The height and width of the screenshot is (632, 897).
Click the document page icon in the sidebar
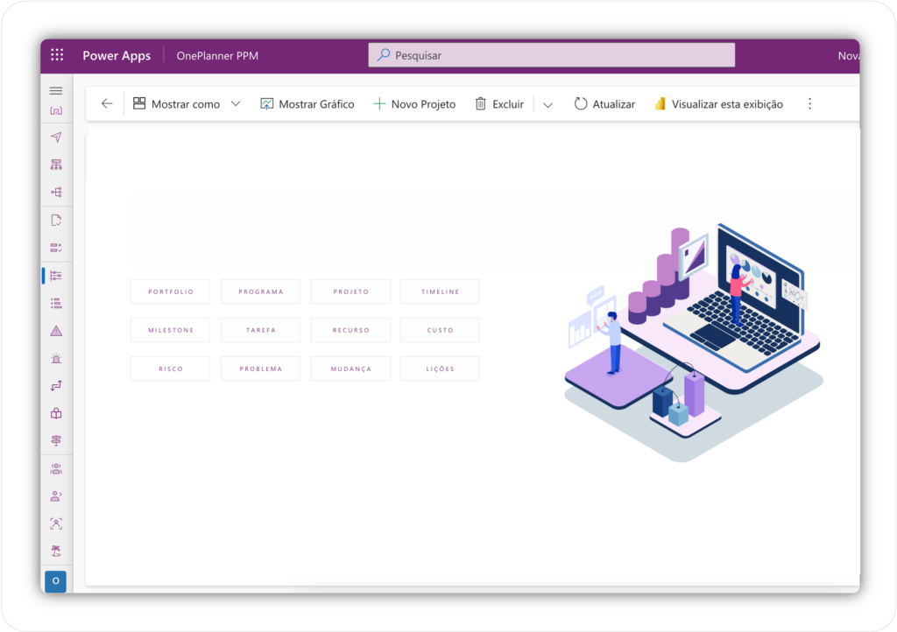pyautogui.click(x=55, y=220)
